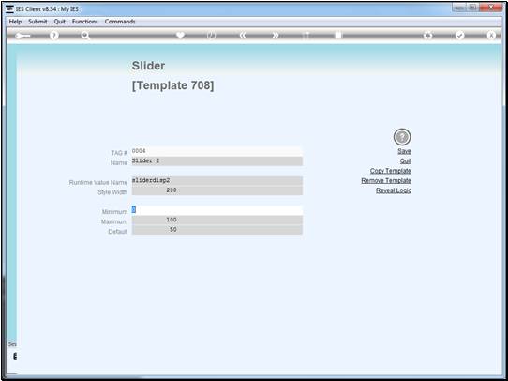Click the key icon in the toolbar
508x381 pixels.
(23, 36)
